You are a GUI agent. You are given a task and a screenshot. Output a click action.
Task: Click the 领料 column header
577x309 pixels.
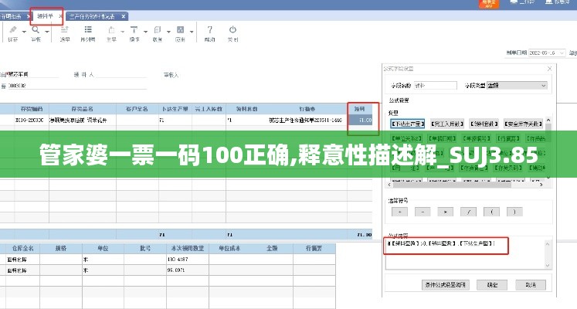click(x=360, y=109)
